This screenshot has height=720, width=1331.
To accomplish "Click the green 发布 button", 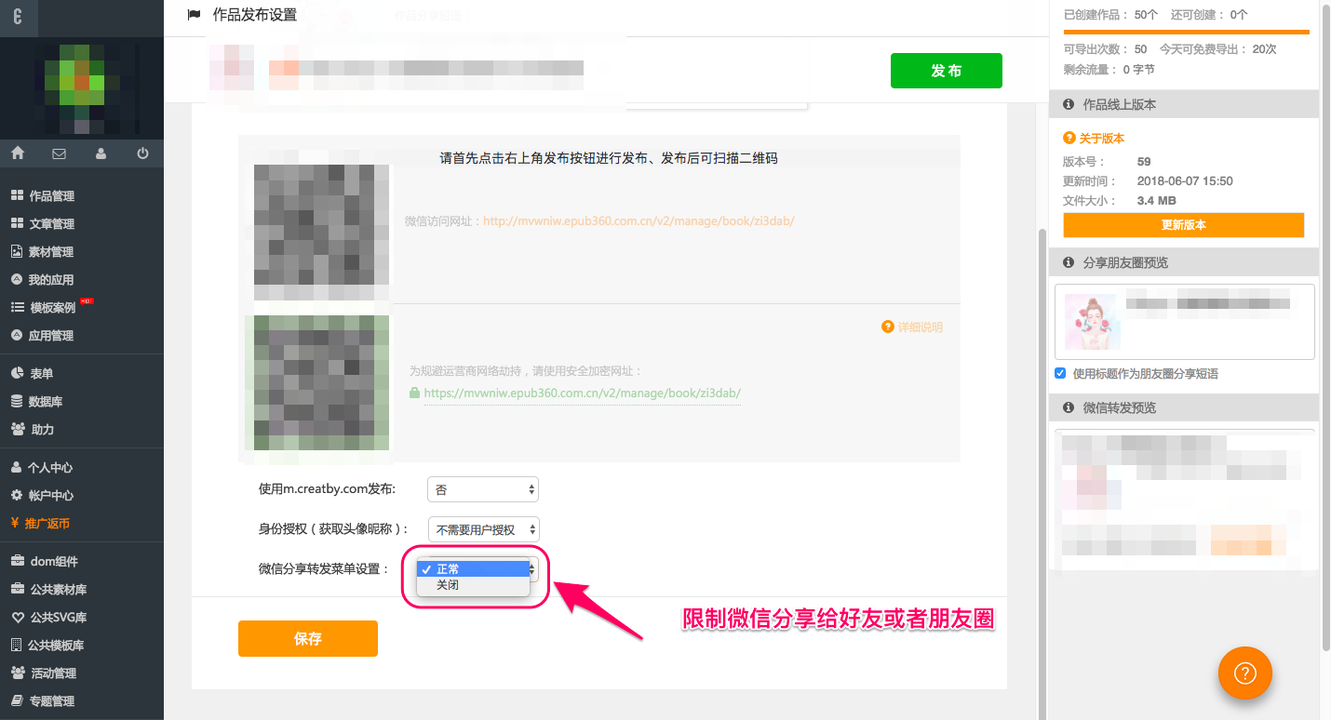I will (x=946, y=71).
